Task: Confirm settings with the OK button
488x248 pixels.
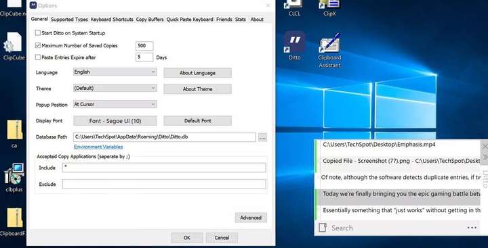Action: pos(187,238)
